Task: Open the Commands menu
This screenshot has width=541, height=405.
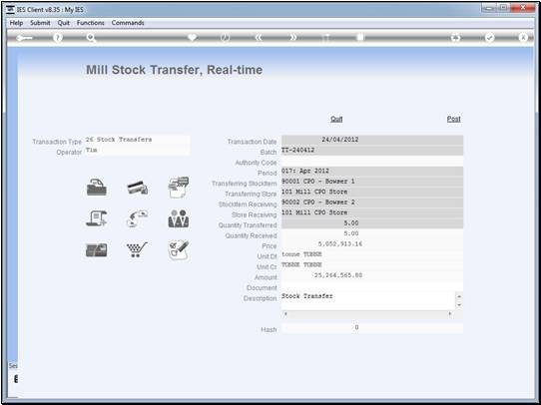Action: (128, 23)
